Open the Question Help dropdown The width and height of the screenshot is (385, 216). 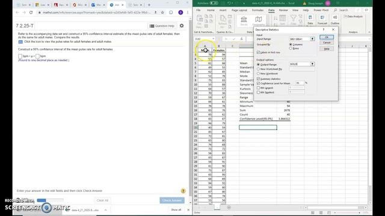tap(162, 26)
